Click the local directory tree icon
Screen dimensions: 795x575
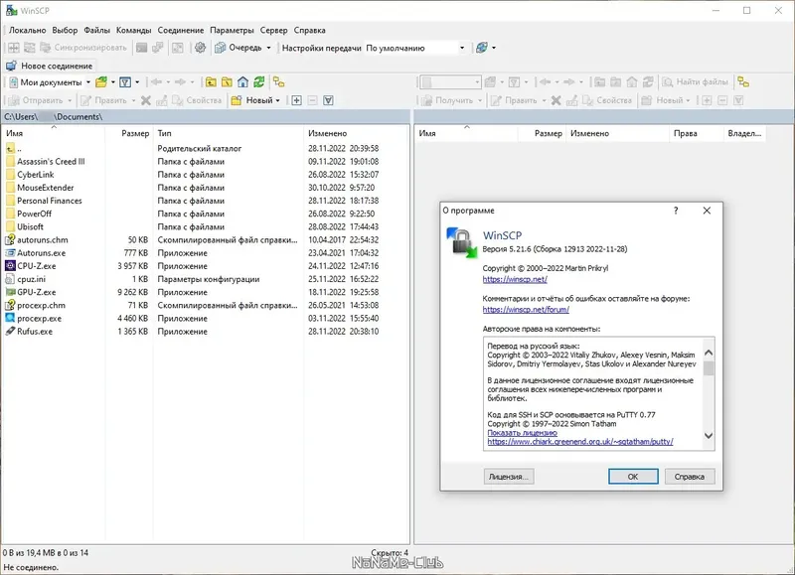[x=278, y=82]
